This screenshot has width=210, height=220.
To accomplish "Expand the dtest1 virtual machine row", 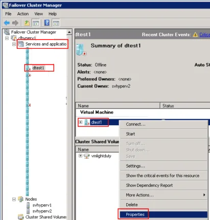I will click(81, 122).
